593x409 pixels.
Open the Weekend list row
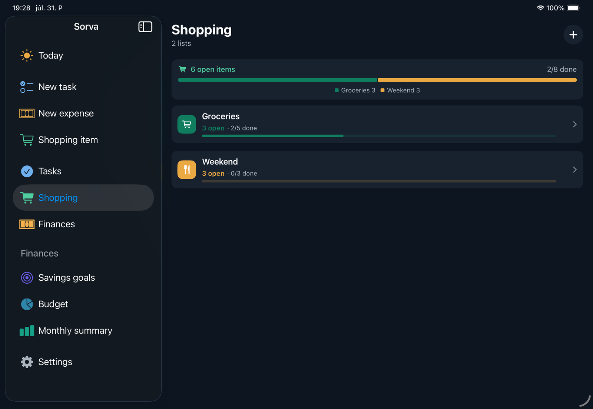click(x=377, y=170)
